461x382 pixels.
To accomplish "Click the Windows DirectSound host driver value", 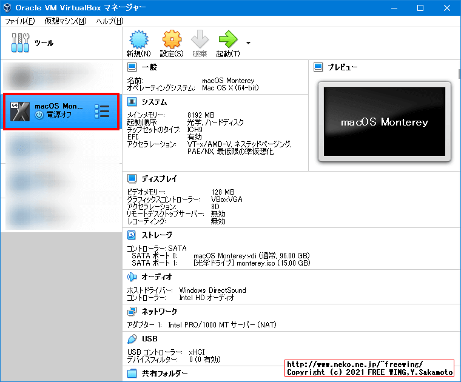I will [x=212, y=290].
